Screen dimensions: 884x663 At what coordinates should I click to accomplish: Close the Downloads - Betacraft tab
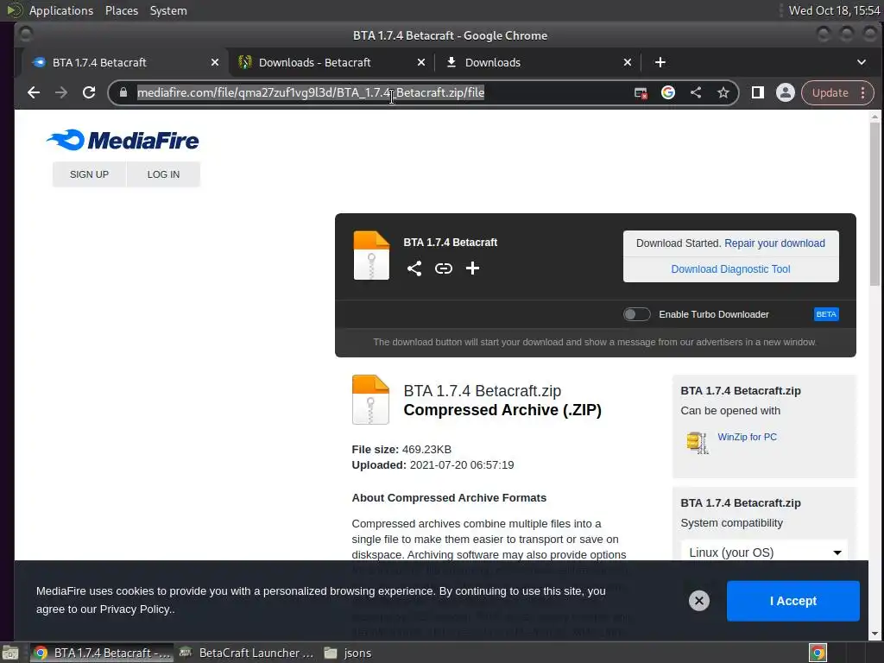click(421, 62)
